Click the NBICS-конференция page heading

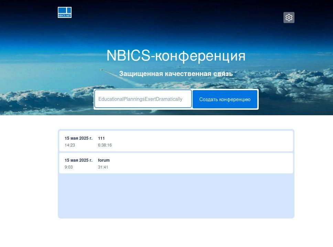(176, 56)
